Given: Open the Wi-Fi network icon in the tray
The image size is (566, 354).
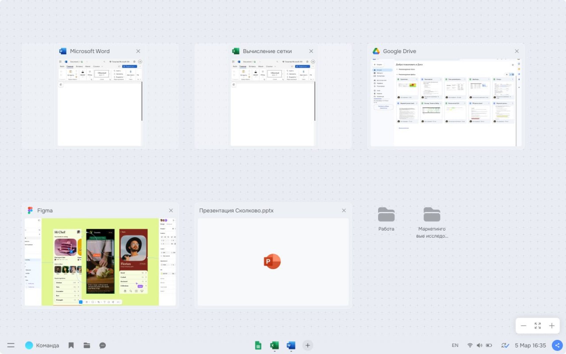Looking at the screenshot, I should 470,345.
